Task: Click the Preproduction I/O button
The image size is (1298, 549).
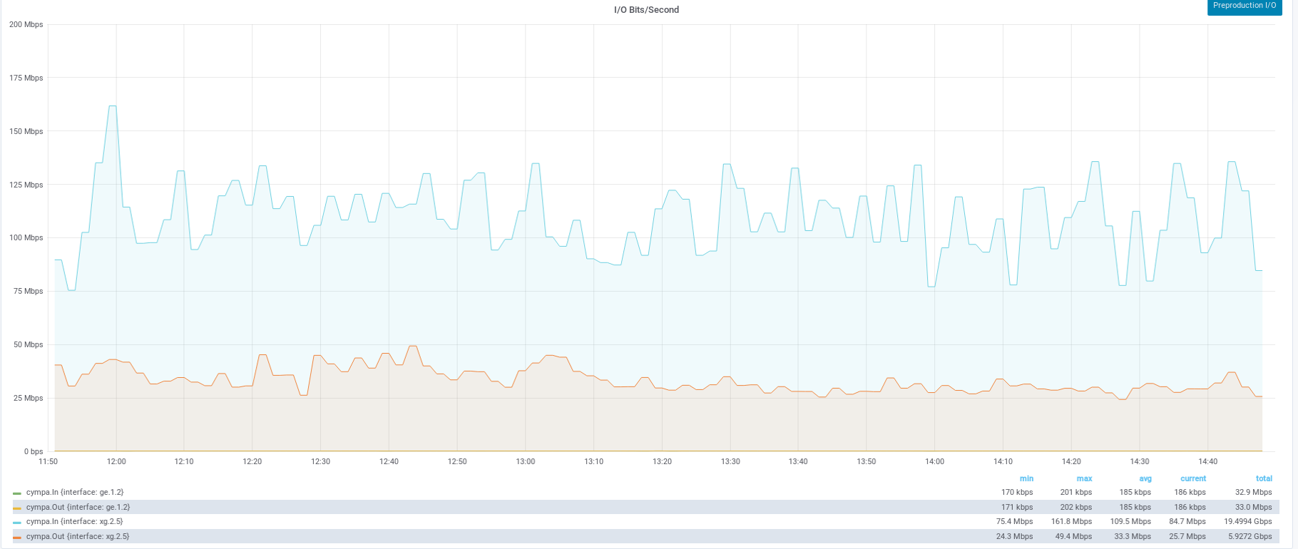Action: click(1244, 6)
